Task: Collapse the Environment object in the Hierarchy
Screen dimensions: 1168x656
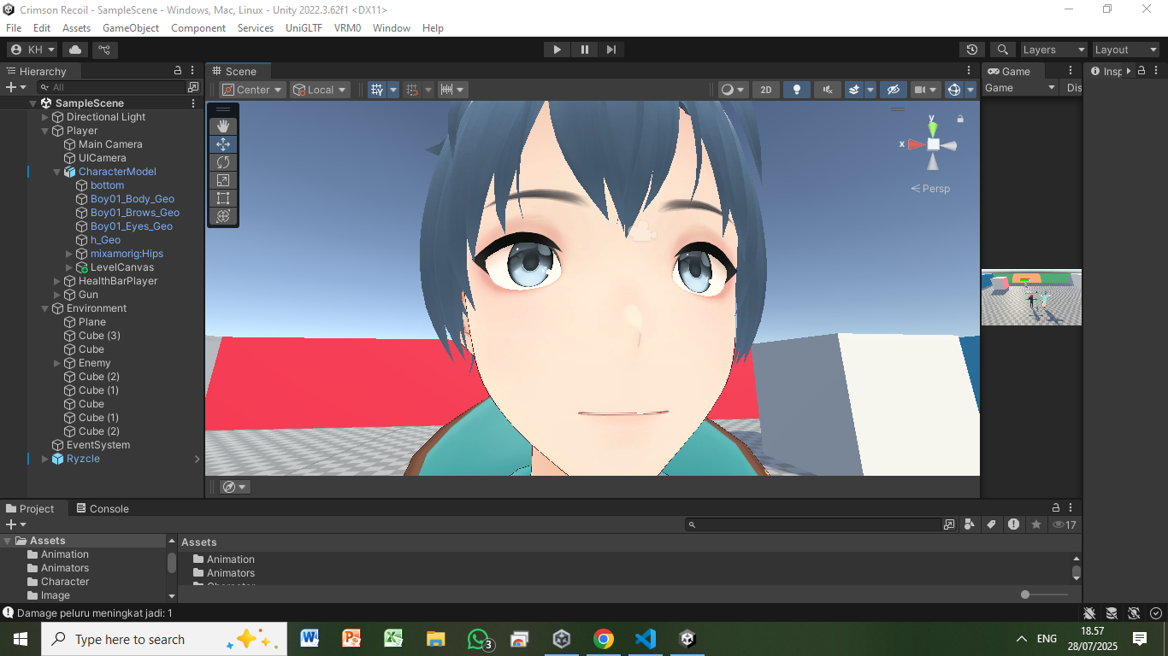Action: [45, 308]
